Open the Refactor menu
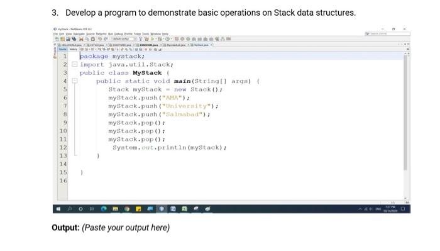 [101, 34]
